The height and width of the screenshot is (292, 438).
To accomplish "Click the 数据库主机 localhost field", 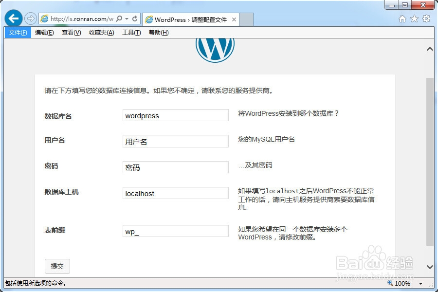I will 175,193.
